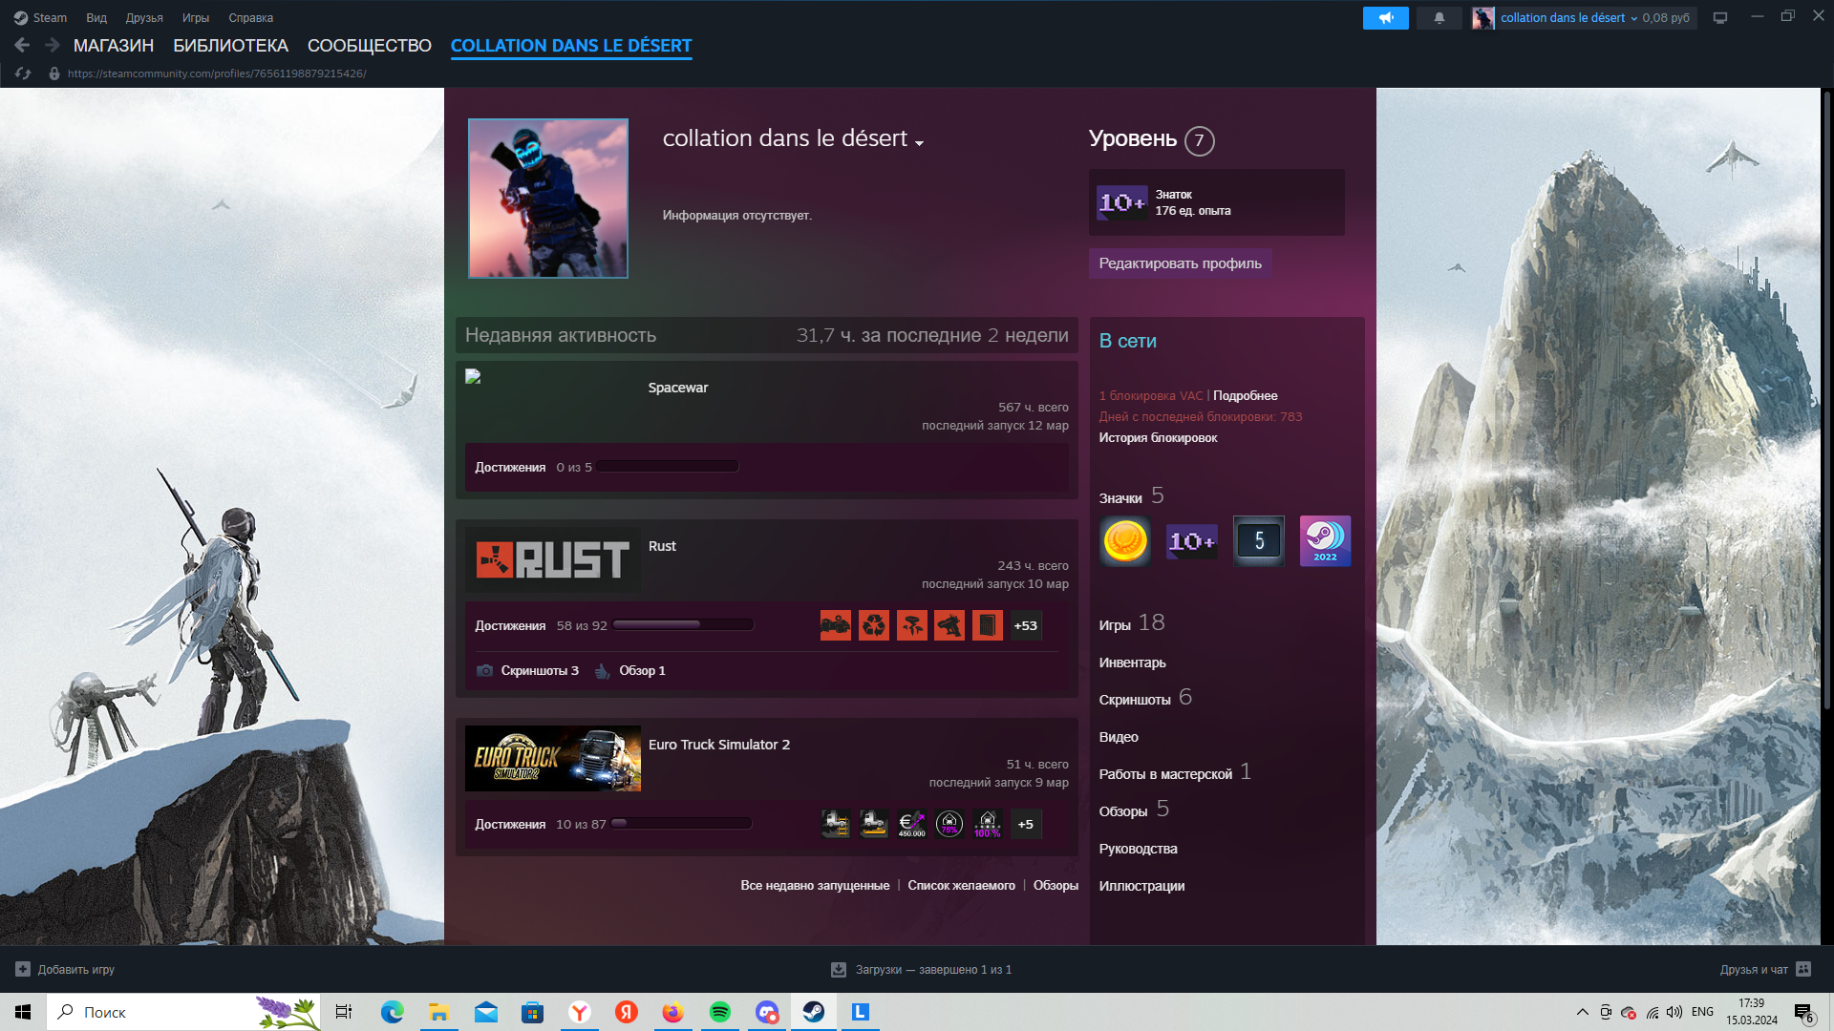Click Spacewar achievements progress bar
The image size is (1834, 1031).
tap(668, 467)
